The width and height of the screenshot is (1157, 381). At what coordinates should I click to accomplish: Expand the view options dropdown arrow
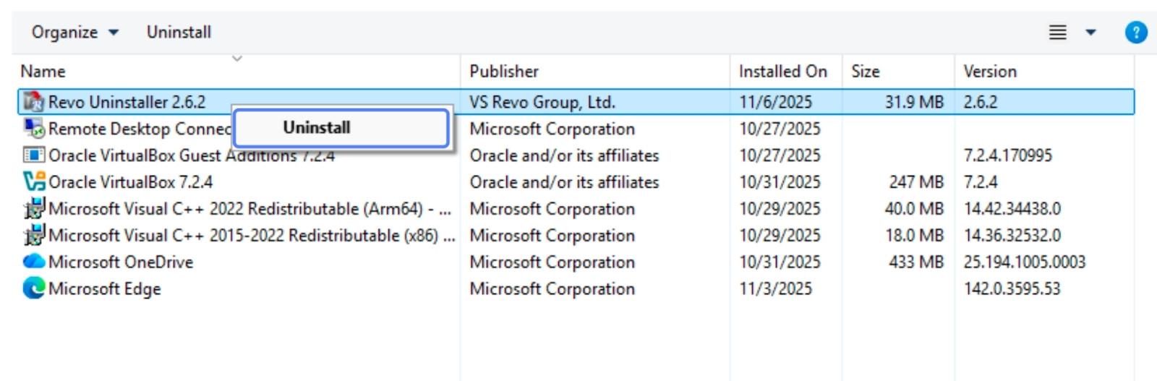(1090, 33)
